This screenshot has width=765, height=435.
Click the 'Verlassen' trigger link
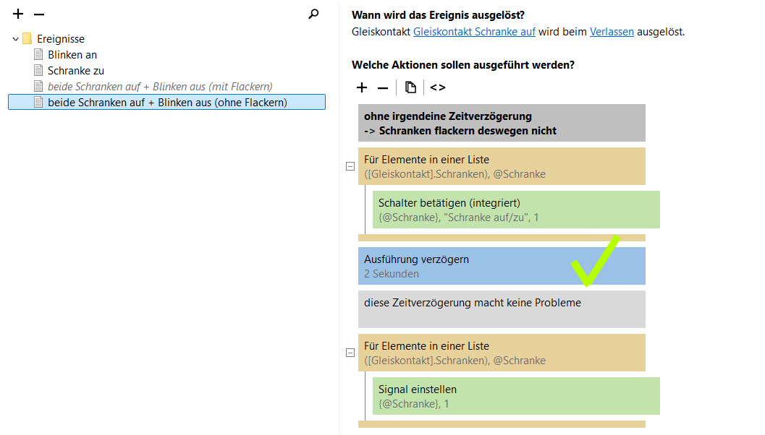pos(612,32)
